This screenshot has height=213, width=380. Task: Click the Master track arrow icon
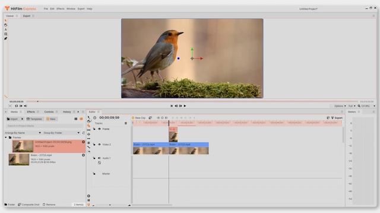pyautogui.click(x=94, y=173)
